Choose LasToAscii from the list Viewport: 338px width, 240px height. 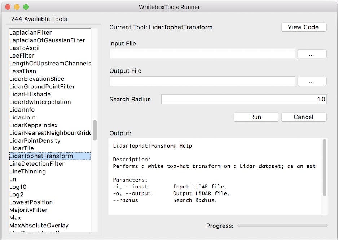click(50, 48)
